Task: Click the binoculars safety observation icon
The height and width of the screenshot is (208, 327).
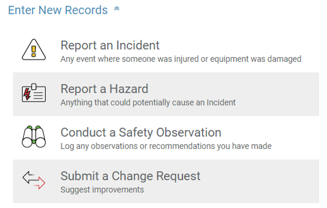Action: pos(34,136)
